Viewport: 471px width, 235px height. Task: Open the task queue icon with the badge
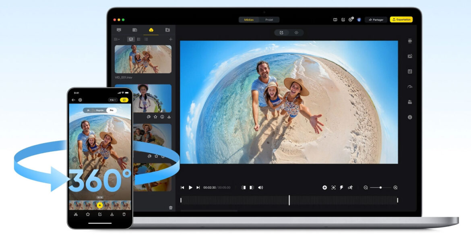351,20
